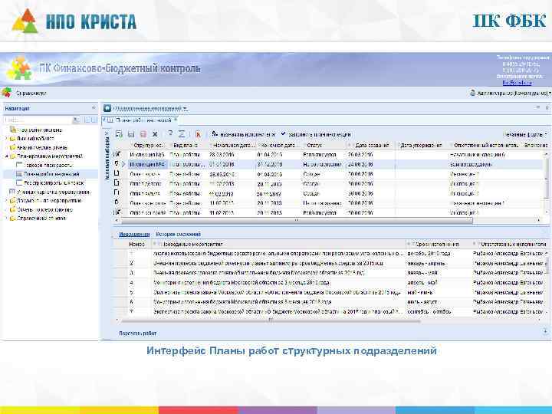Click the black X cancel toolbar icon
The width and height of the screenshot is (552, 414).
[155, 134]
